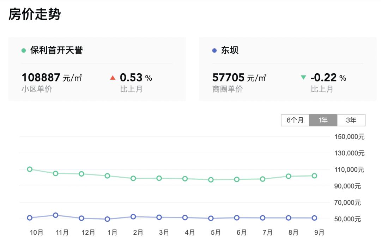Click the 5月 label on the x-axis
Image resolution: width=381 pixels, height=246 pixels.
216,233
